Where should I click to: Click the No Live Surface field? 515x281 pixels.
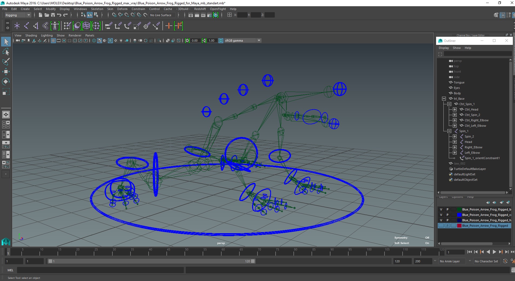click(x=162, y=15)
